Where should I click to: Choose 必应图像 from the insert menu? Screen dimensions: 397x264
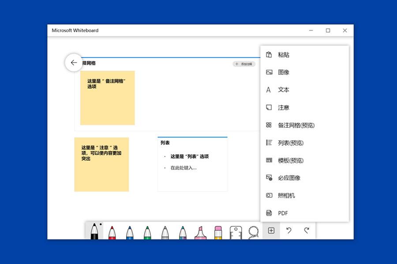(304, 178)
